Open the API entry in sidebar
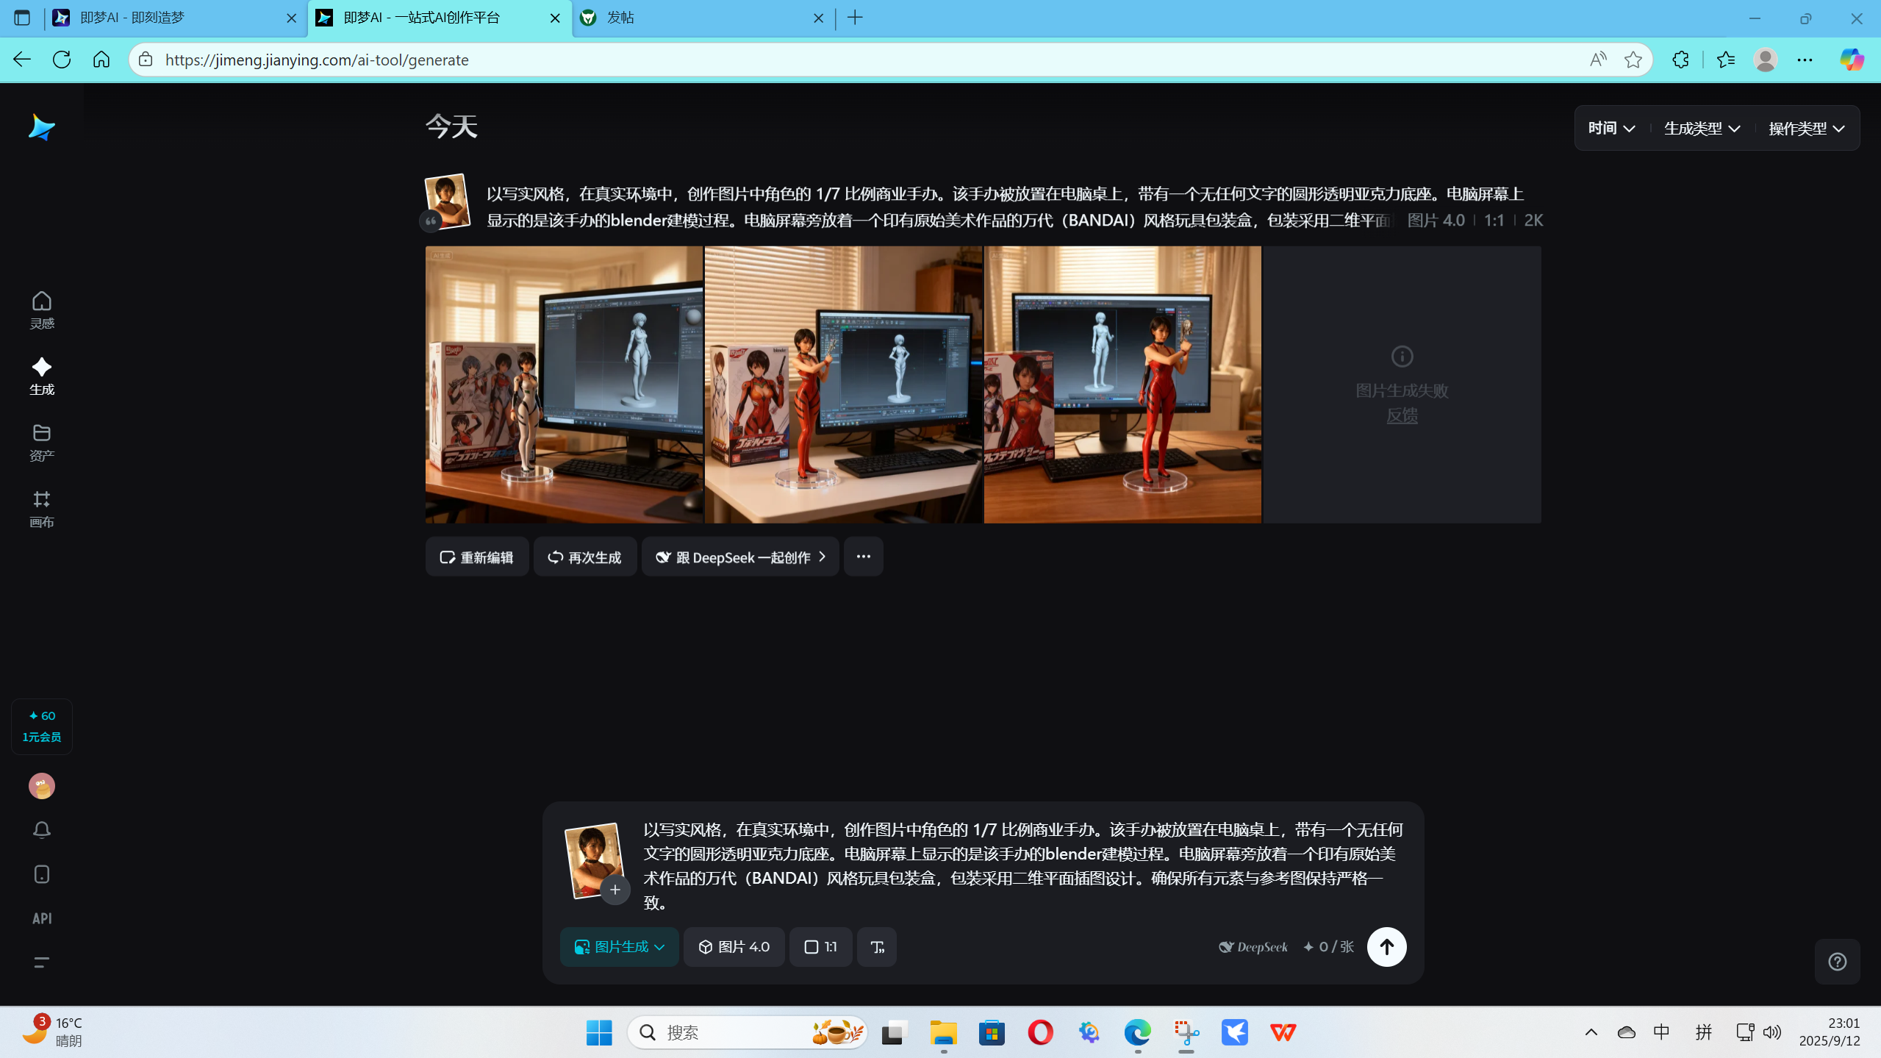This screenshot has height=1058, width=1881. pyautogui.click(x=42, y=918)
